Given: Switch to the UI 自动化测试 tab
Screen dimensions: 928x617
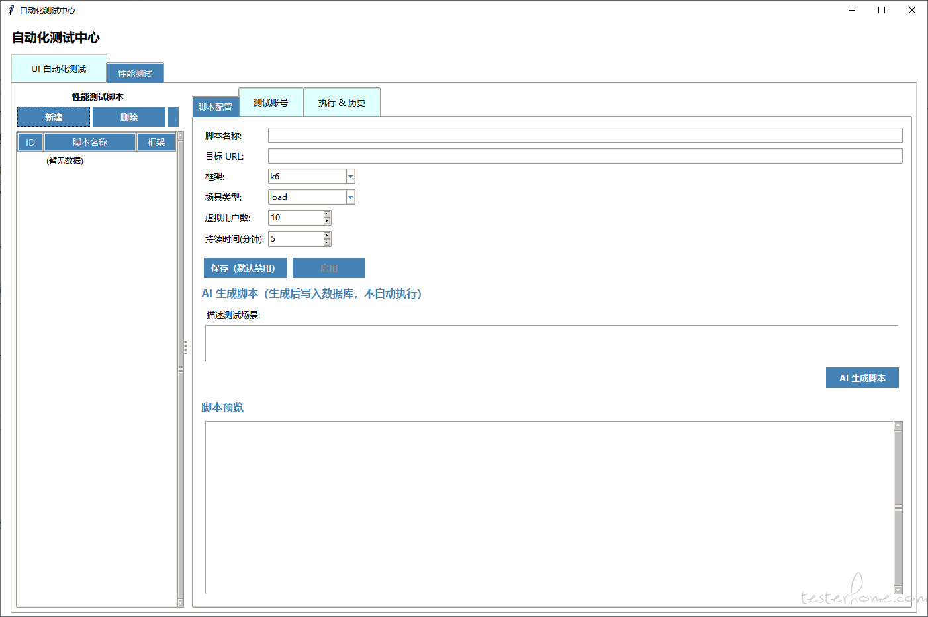Looking at the screenshot, I should 59,69.
